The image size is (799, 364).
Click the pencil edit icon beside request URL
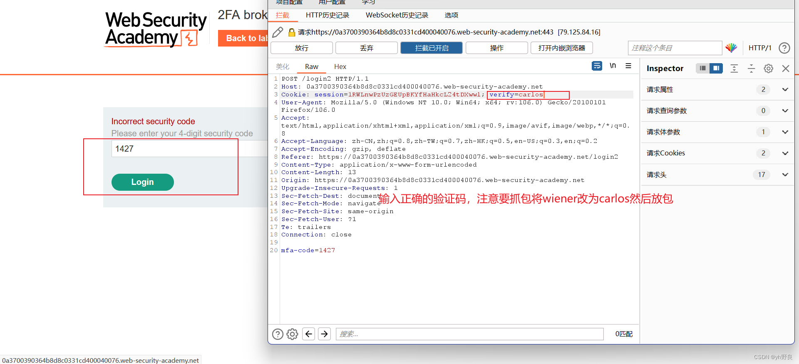point(278,32)
